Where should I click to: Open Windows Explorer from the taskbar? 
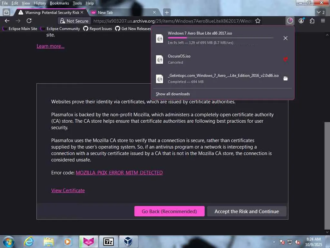49,242
